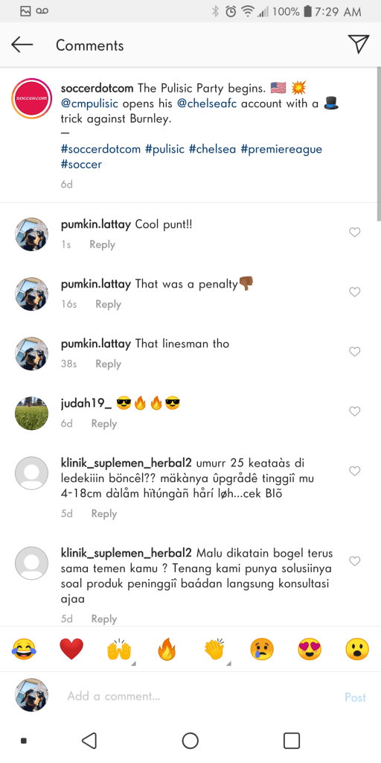Insert the heart-eyes emoji
The image size is (381, 763).
tap(310, 649)
